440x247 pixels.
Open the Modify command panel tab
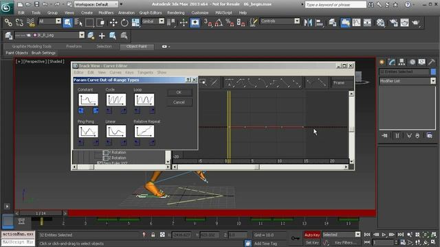pyautogui.click(x=392, y=62)
